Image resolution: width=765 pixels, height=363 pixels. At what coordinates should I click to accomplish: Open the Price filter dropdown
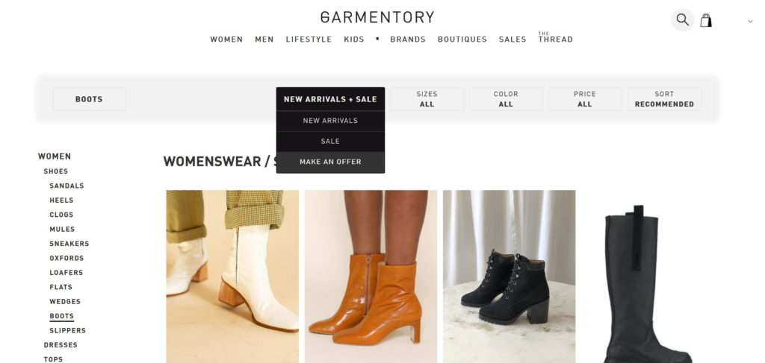click(585, 99)
